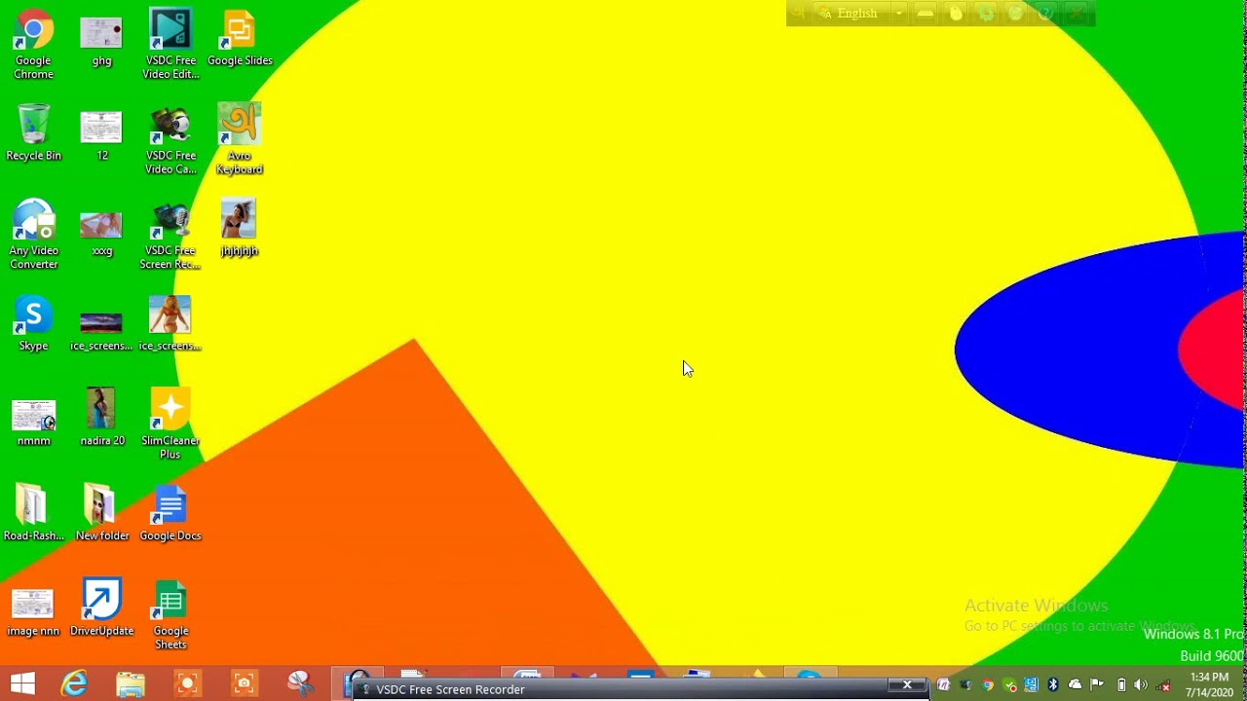Open File Explorer from taskbar
Image resolution: width=1247 pixels, height=701 pixels.
tap(130, 684)
